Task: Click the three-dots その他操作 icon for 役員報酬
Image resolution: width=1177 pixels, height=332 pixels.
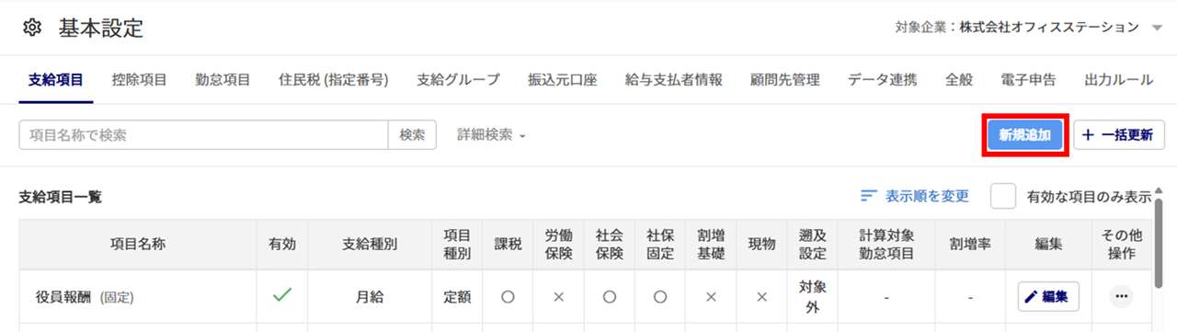Action: (x=1121, y=296)
